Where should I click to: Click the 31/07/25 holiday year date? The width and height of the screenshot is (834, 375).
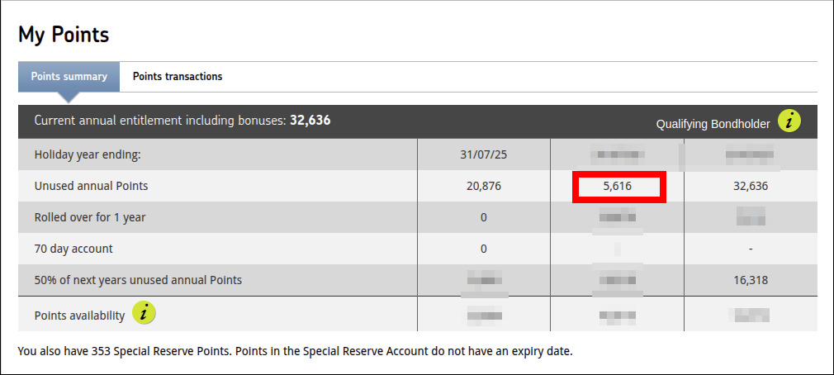click(x=484, y=155)
